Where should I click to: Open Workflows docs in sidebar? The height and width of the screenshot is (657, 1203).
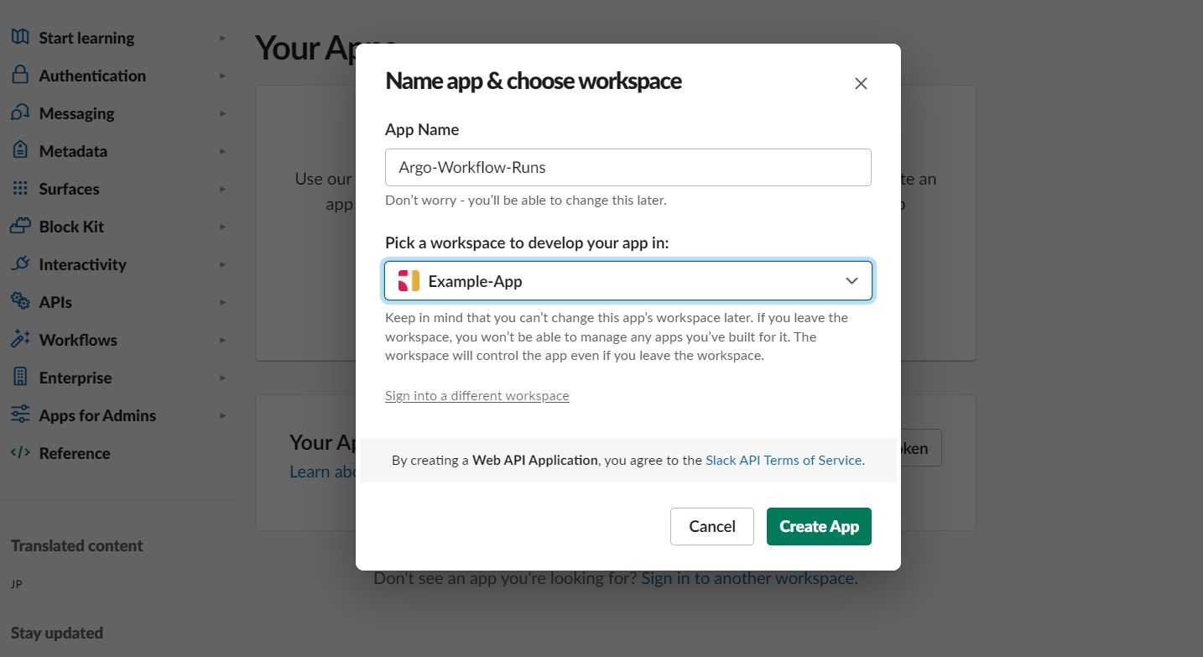click(78, 340)
